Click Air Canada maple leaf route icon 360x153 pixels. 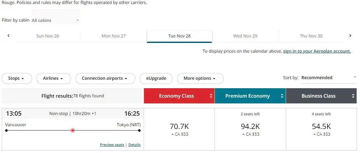tap(73, 130)
